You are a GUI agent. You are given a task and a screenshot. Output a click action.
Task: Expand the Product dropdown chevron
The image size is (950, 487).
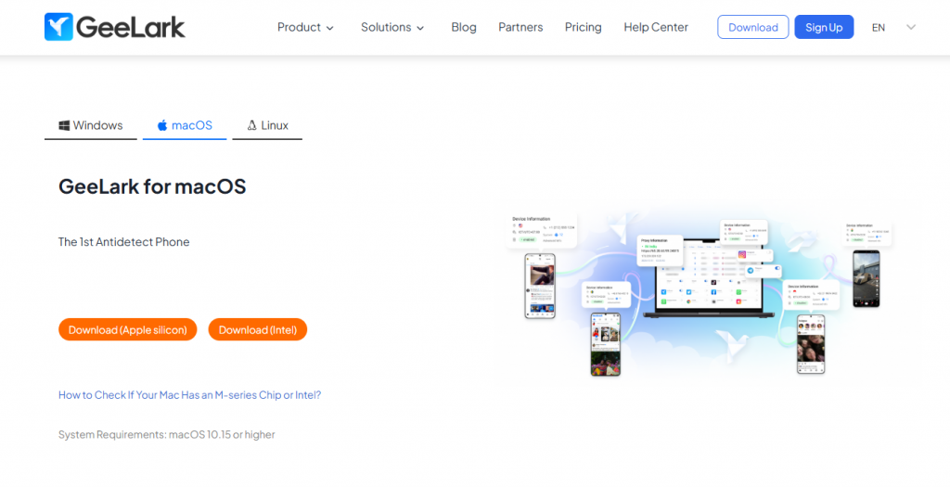(x=329, y=28)
